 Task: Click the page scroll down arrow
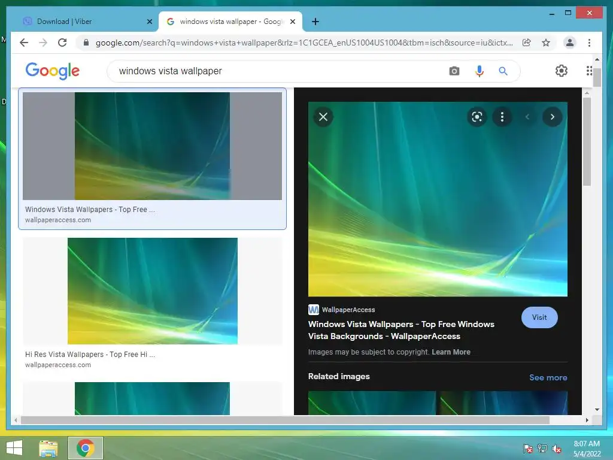point(597,410)
